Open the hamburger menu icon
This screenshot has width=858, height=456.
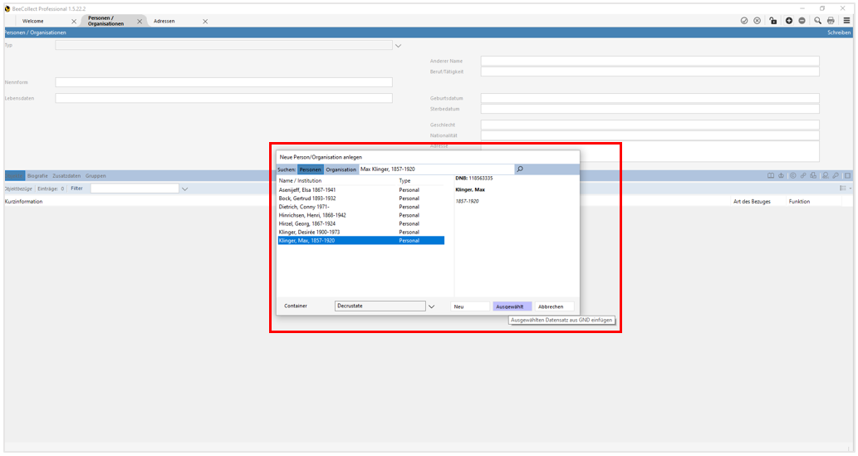tap(846, 21)
